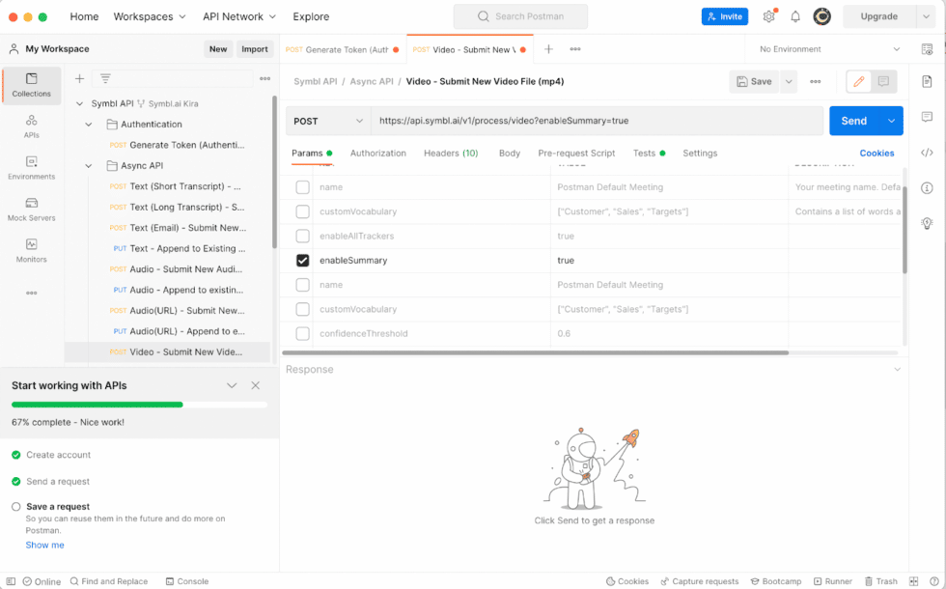The width and height of the screenshot is (946, 589).
Task: Open the request comments panel
Action: tap(927, 116)
